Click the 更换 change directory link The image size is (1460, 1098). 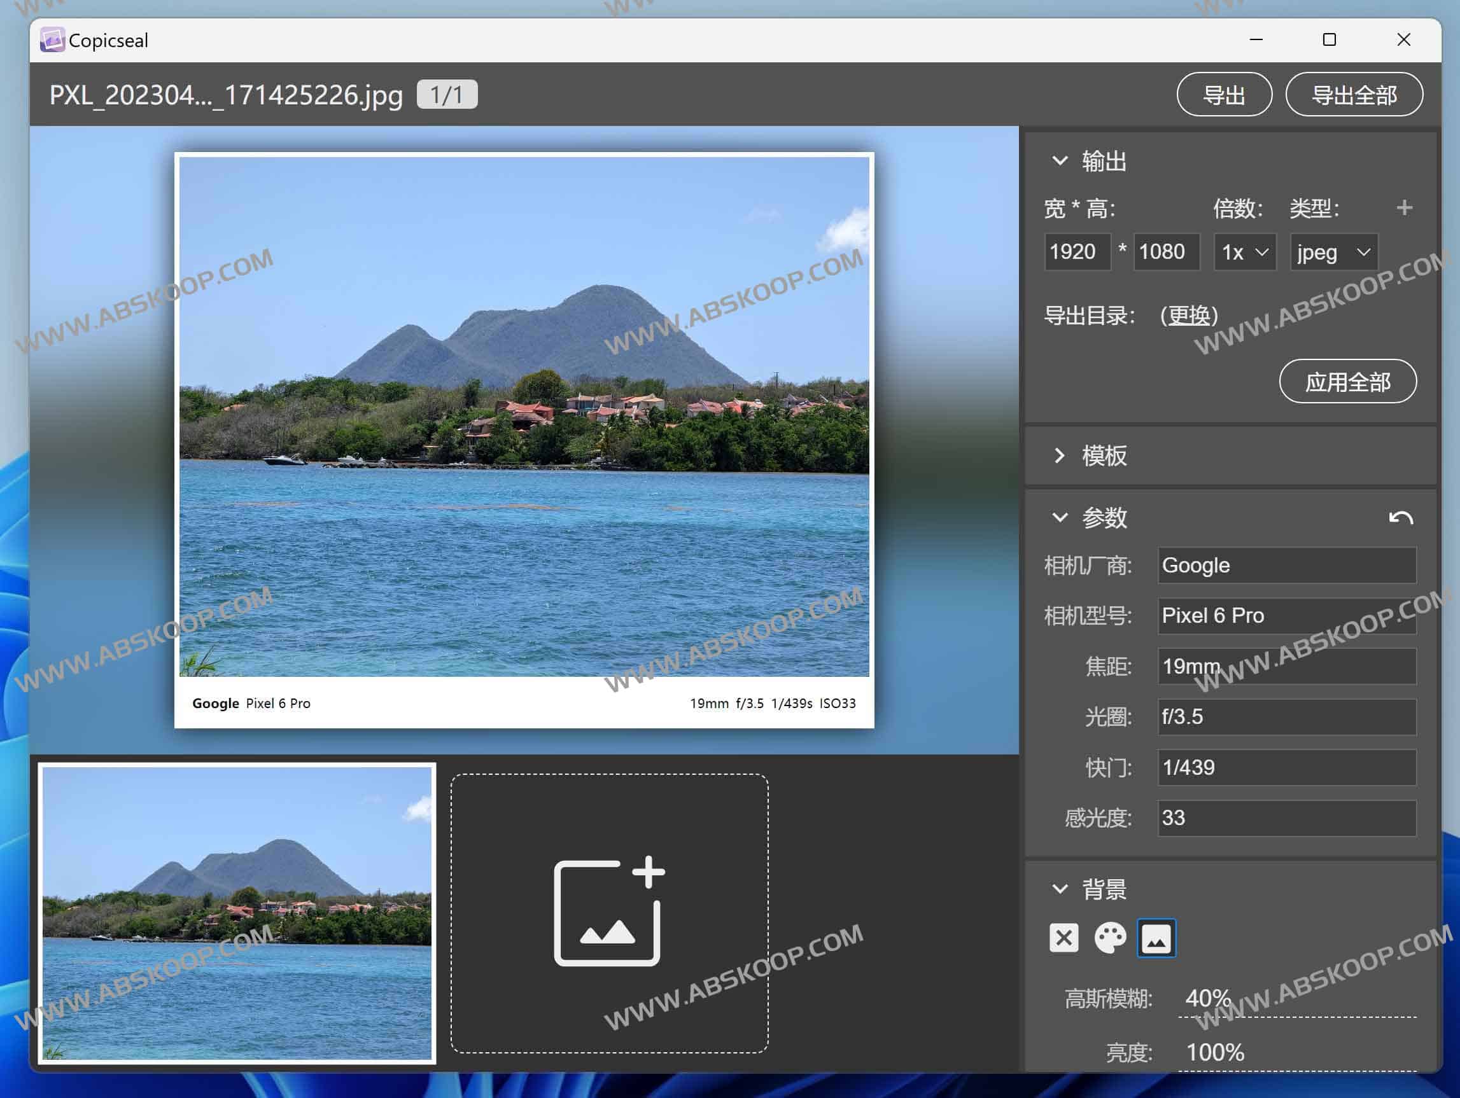tap(1189, 316)
